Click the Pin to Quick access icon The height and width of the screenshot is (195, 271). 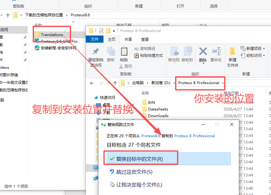tap(96, 51)
